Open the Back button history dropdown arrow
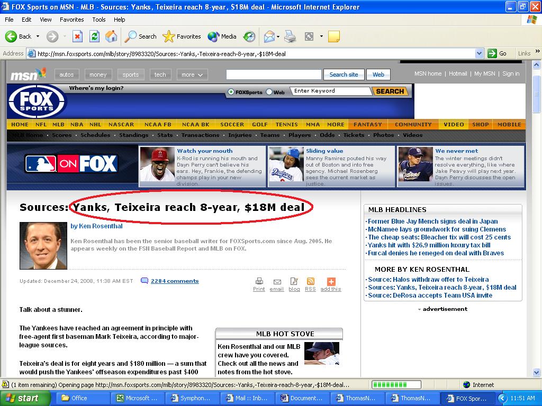The width and height of the screenshot is (542, 406). point(38,36)
